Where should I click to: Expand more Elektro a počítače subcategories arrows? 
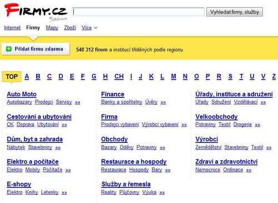[68, 170]
